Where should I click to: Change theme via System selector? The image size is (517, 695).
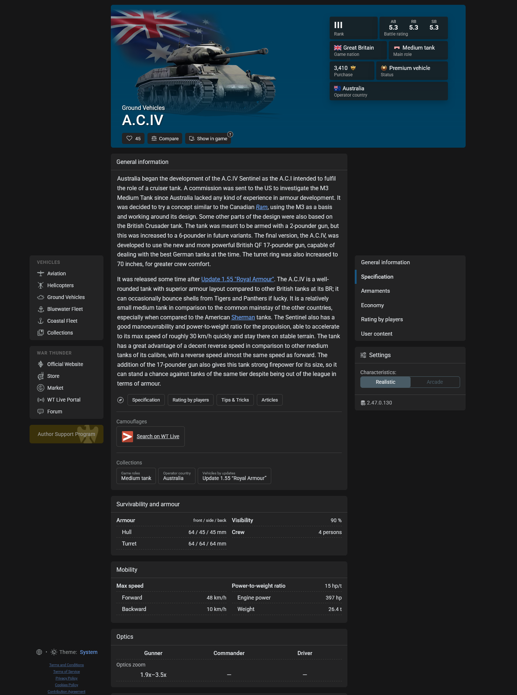click(89, 652)
